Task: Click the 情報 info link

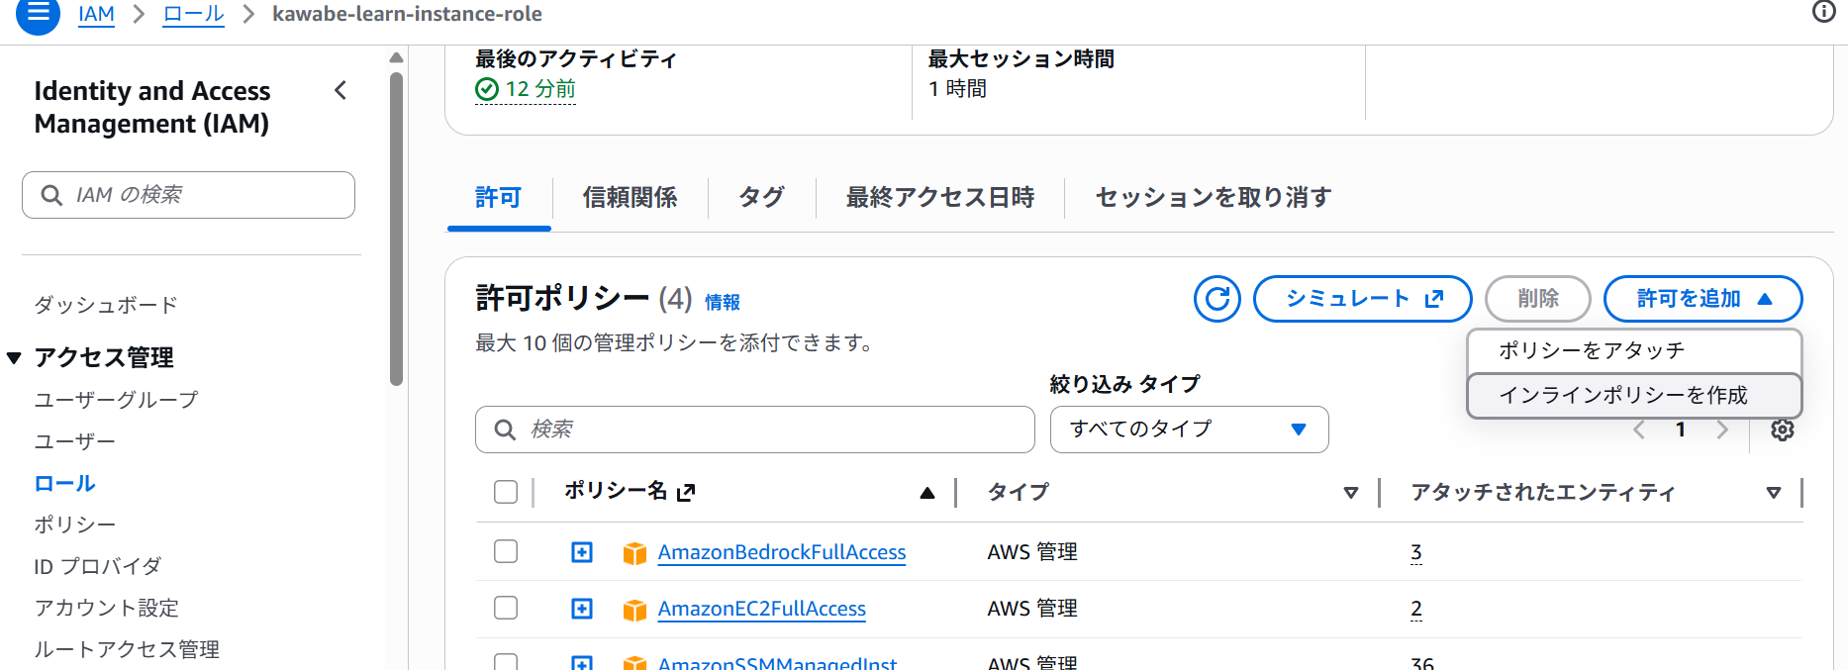Action: click(723, 302)
